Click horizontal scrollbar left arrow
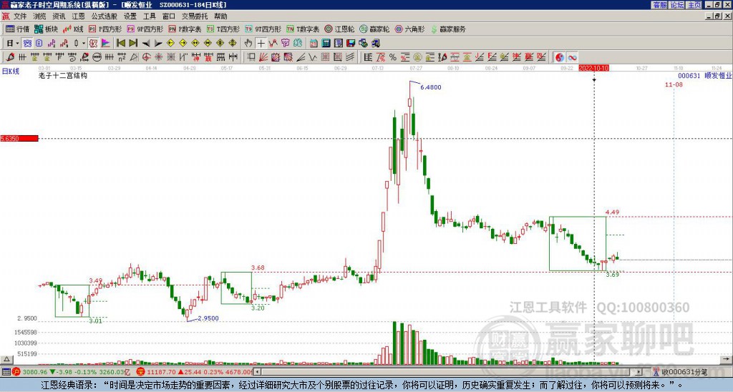The height and width of the screenshot is (392, 733). pyautogui.click(x=258, y=372)
